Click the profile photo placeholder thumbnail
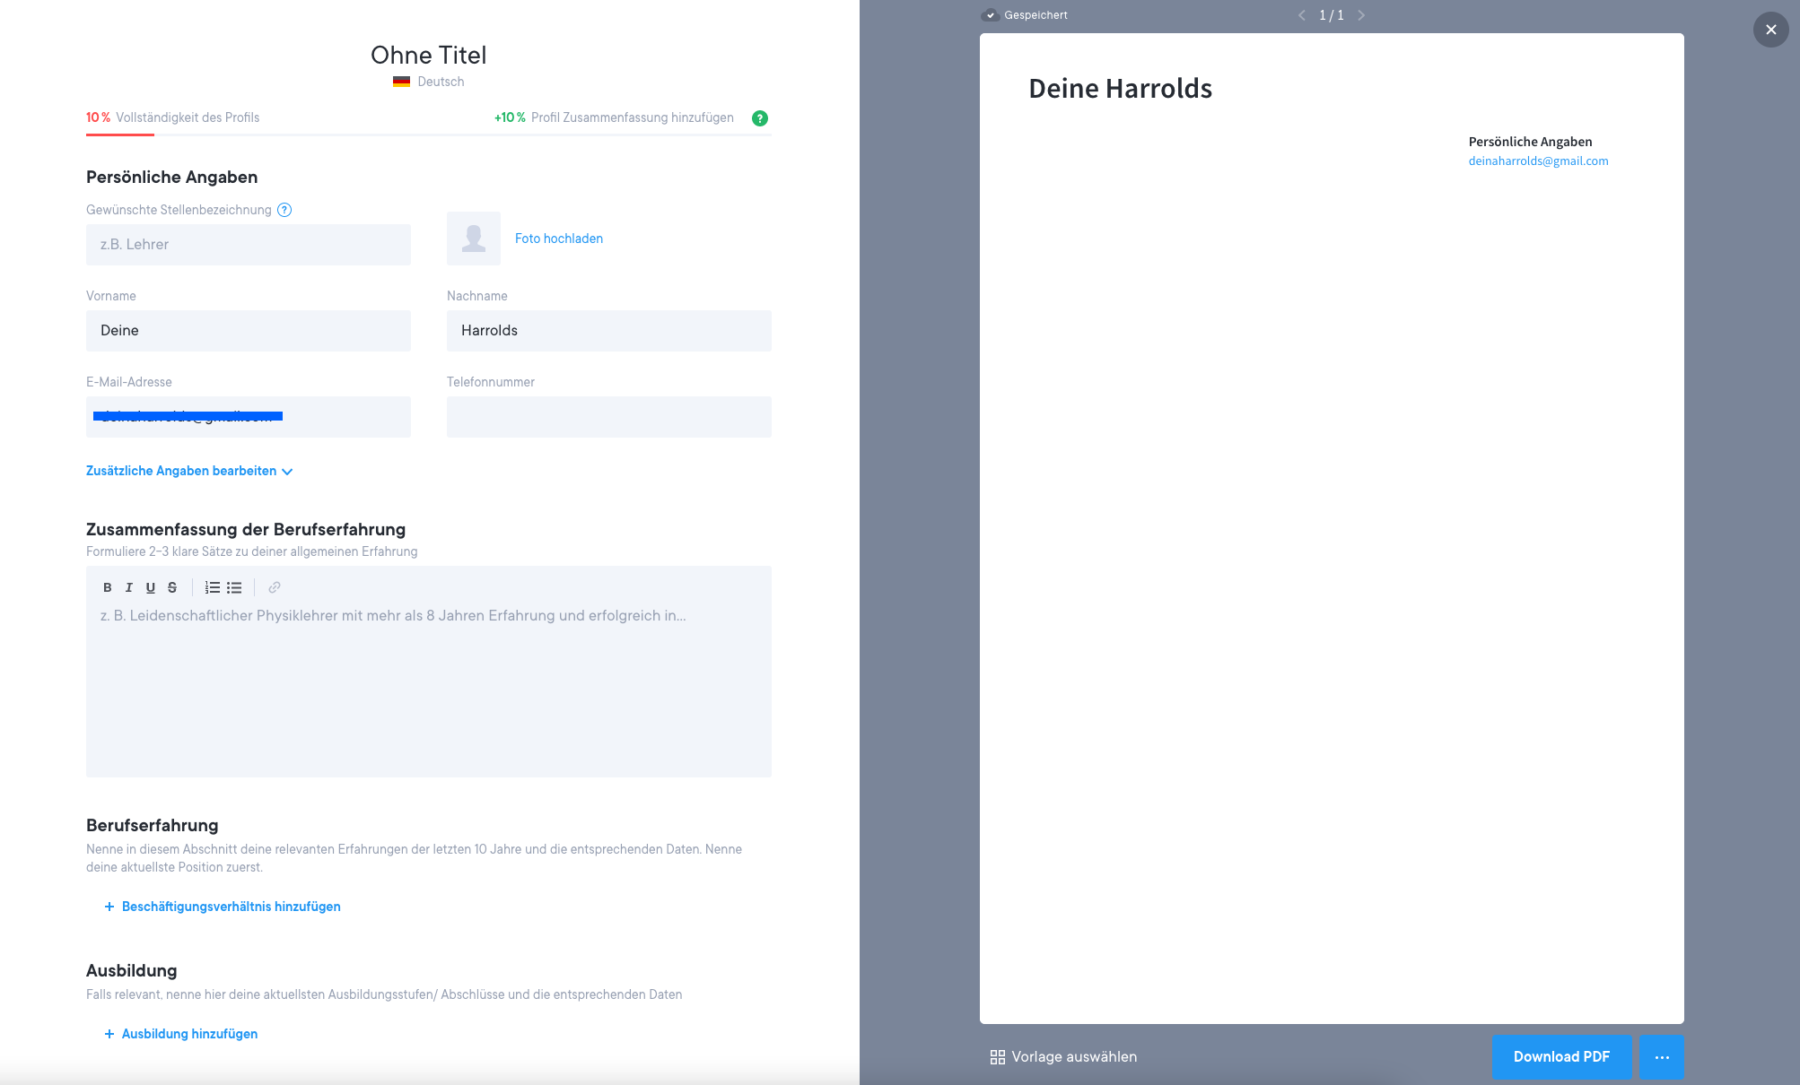1800x1085 pixels. [474, 239]
